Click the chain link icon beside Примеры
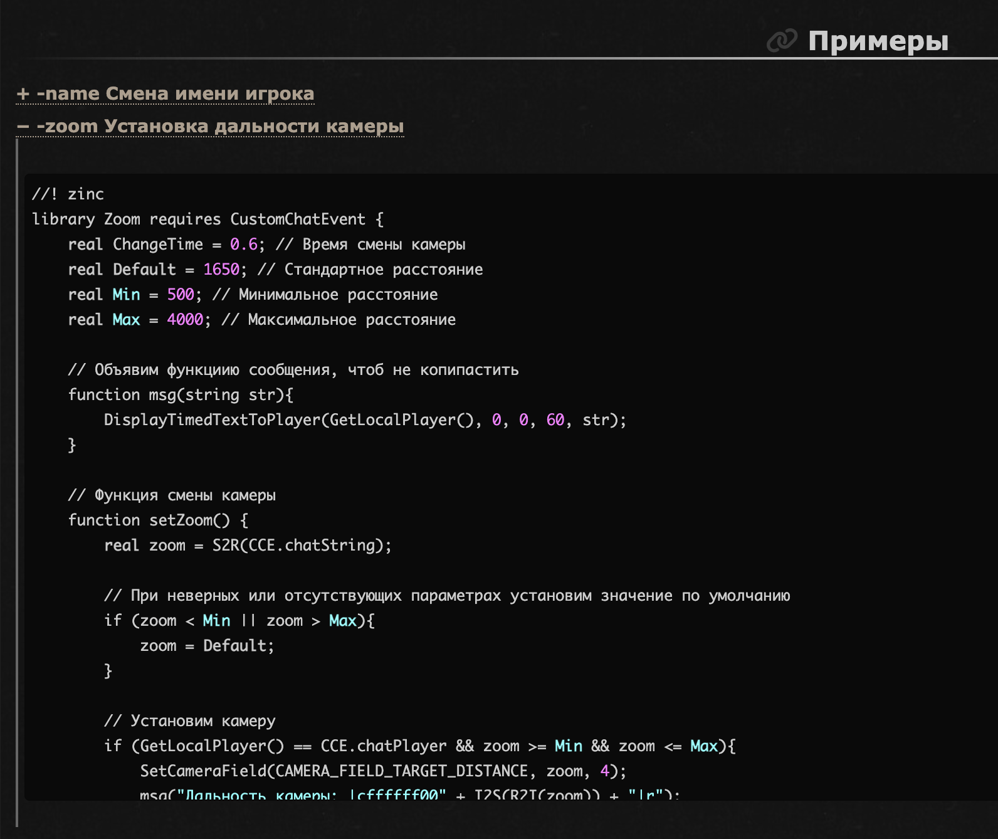 click(x=782, y=41)
